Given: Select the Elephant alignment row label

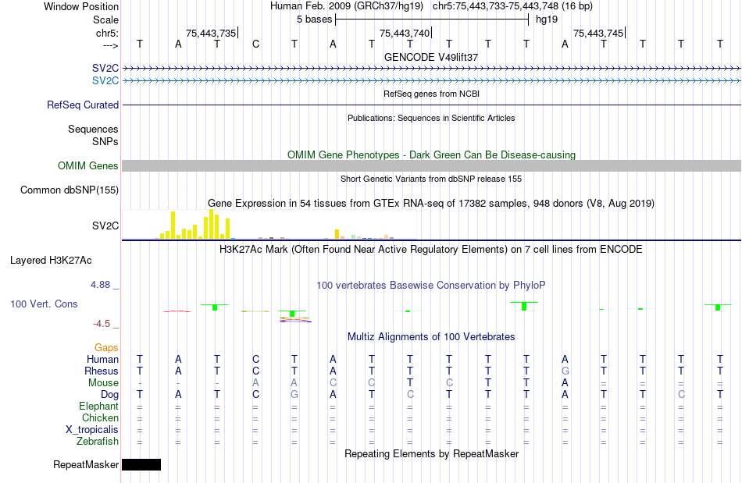Looking at the screenshot, I should coord(98,406).
